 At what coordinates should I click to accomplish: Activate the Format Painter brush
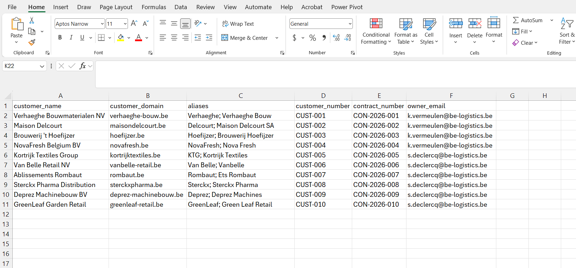pyautogui.click(x=32, y=42)
